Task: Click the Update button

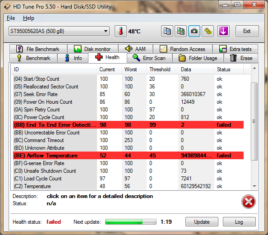Action: pyautogui.click(x=202, y=222)
